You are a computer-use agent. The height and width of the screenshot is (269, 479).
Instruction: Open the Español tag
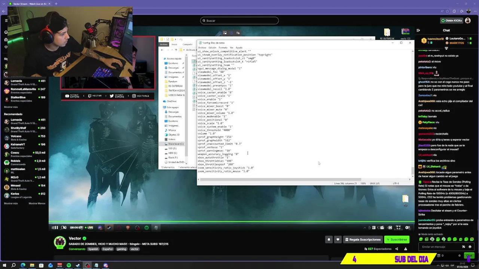click(107, 249)
